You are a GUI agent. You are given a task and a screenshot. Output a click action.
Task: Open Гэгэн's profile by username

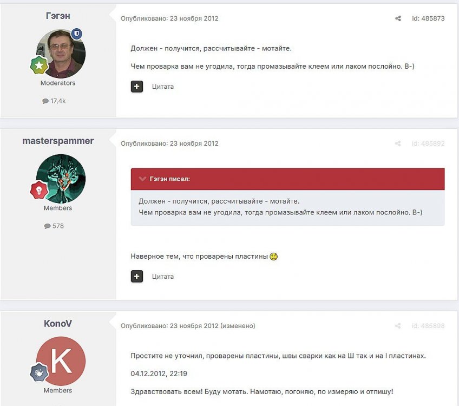tap(58, 16)
